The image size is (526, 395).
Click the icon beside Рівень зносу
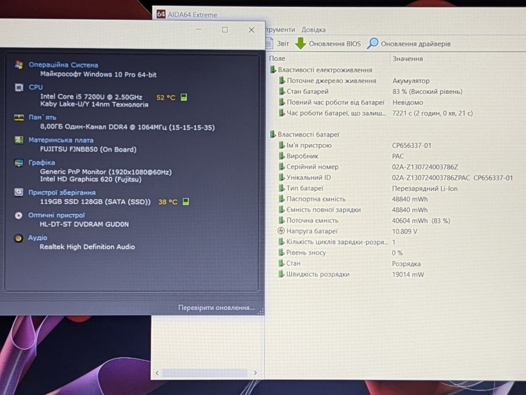coord(281,252)
